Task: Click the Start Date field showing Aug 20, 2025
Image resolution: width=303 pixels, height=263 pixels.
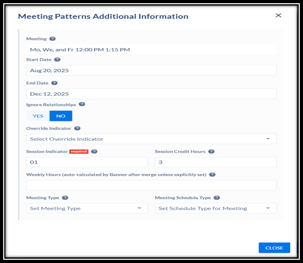Action: (x=151, y=70)
